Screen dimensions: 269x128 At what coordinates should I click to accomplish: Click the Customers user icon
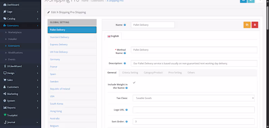pos(5,87)
